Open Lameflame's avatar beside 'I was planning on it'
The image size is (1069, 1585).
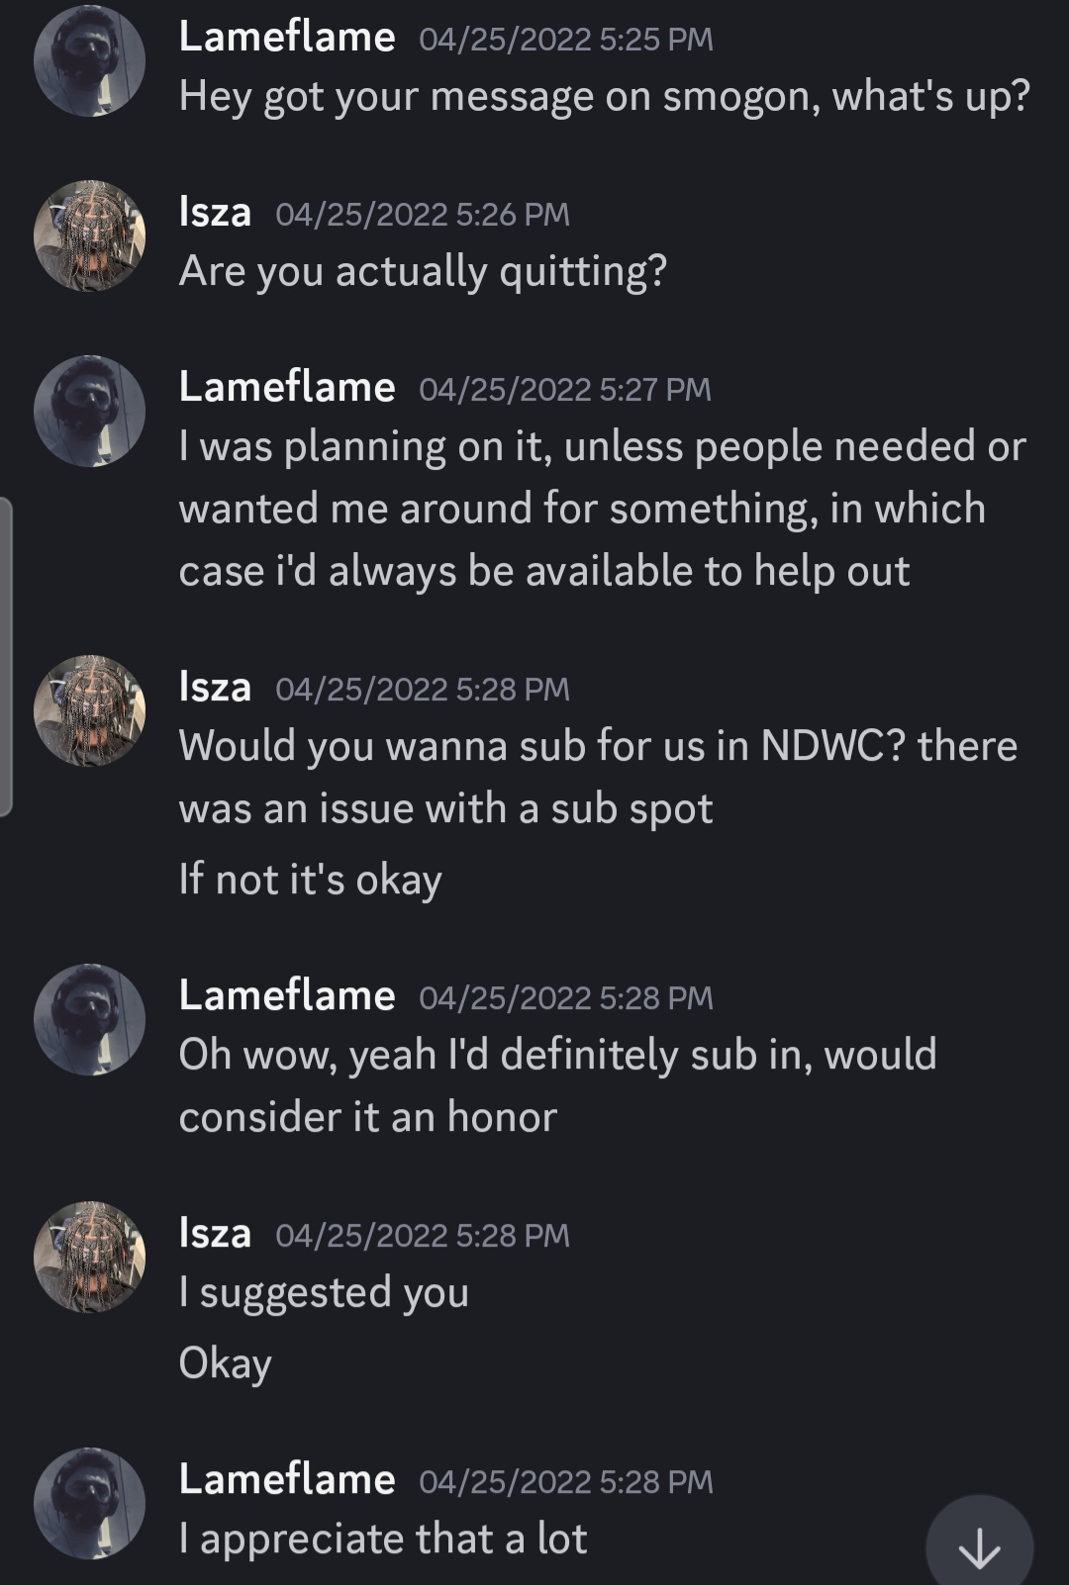click(89, 411)
